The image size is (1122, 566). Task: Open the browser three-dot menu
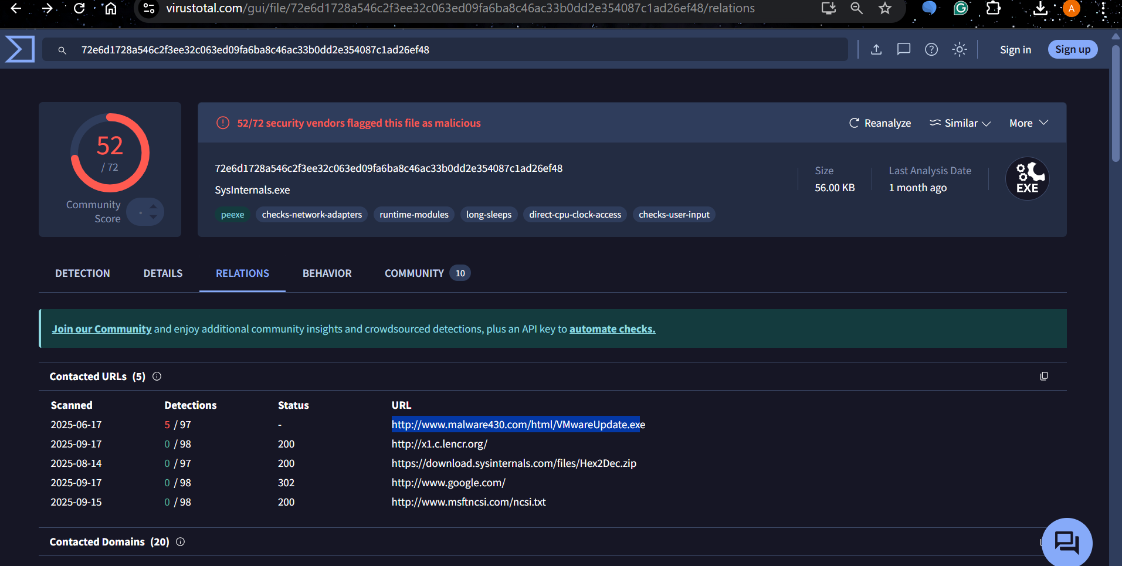point(1103,8)
